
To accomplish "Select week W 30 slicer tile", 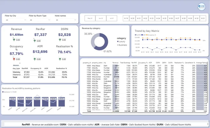I will click(196, 18).
